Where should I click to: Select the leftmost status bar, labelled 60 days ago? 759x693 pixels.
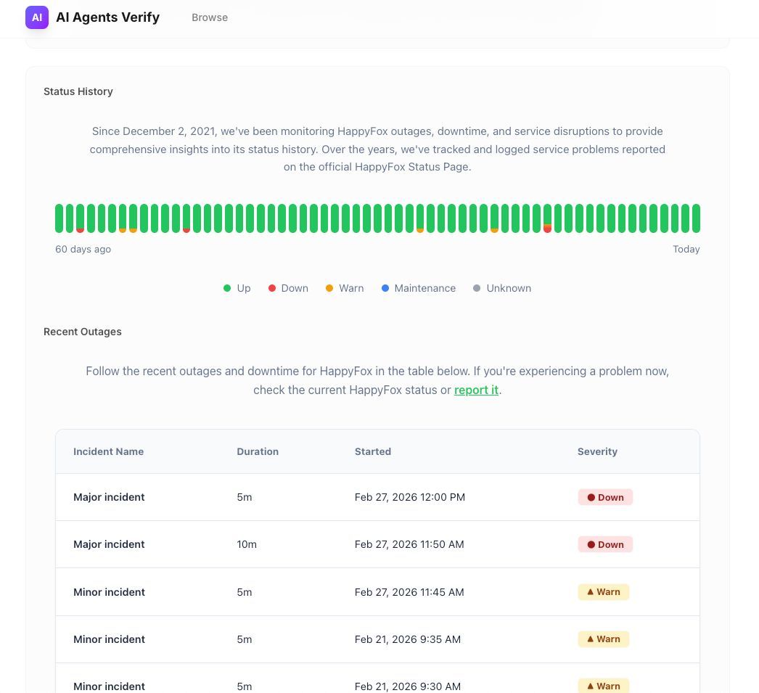click(59, 218)
